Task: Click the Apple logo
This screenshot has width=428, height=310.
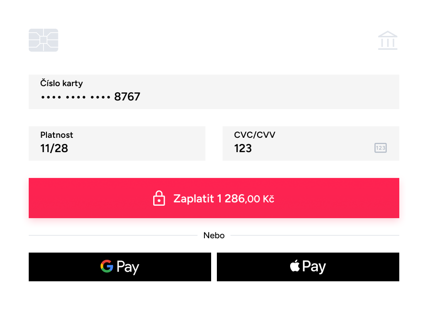Action: point(295,266)
